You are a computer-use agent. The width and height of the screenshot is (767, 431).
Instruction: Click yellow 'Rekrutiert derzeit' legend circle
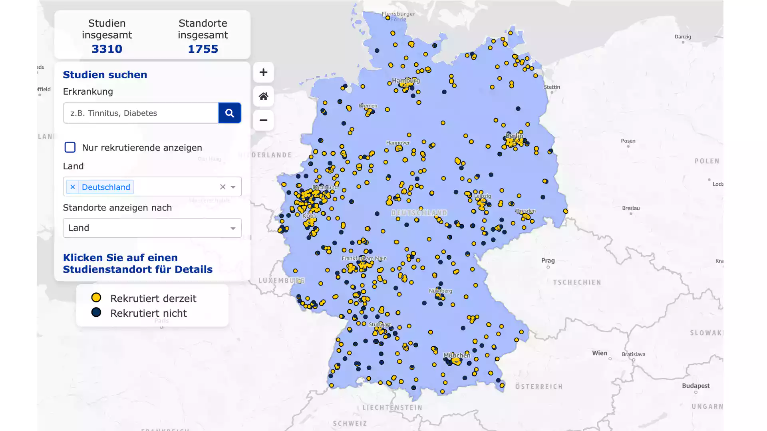(96, 298)
